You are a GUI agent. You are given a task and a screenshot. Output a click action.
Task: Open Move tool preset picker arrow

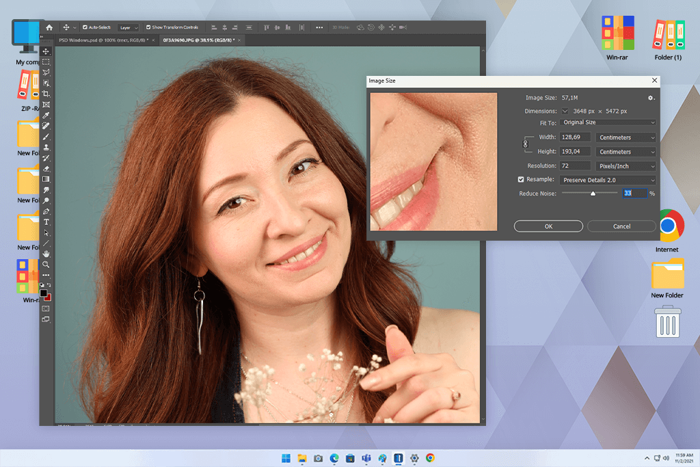75,27
